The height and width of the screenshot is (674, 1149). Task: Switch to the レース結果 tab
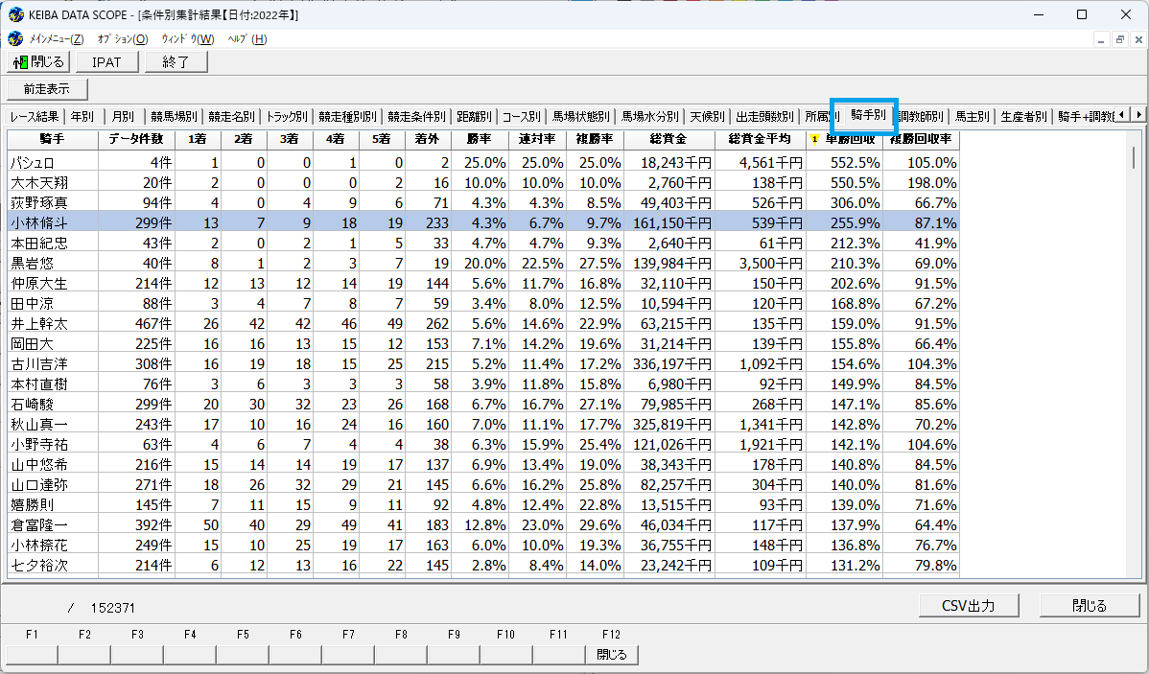click(35, 116)
